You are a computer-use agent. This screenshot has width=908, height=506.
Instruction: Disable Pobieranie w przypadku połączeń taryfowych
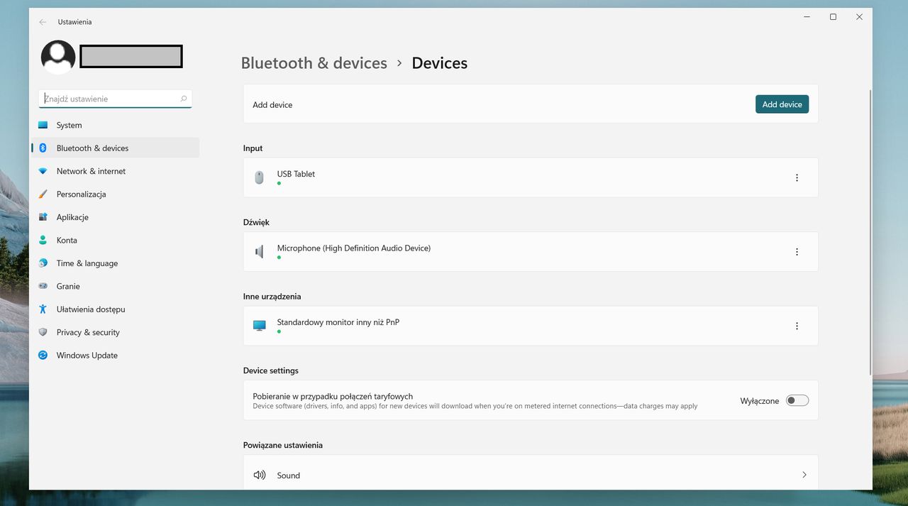coord(797,400)
